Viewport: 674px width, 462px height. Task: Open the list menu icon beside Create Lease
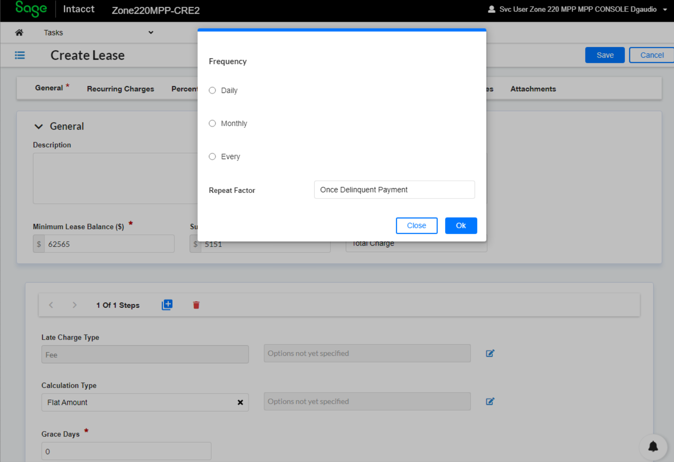pyautogui.click(x=20, y=55)
